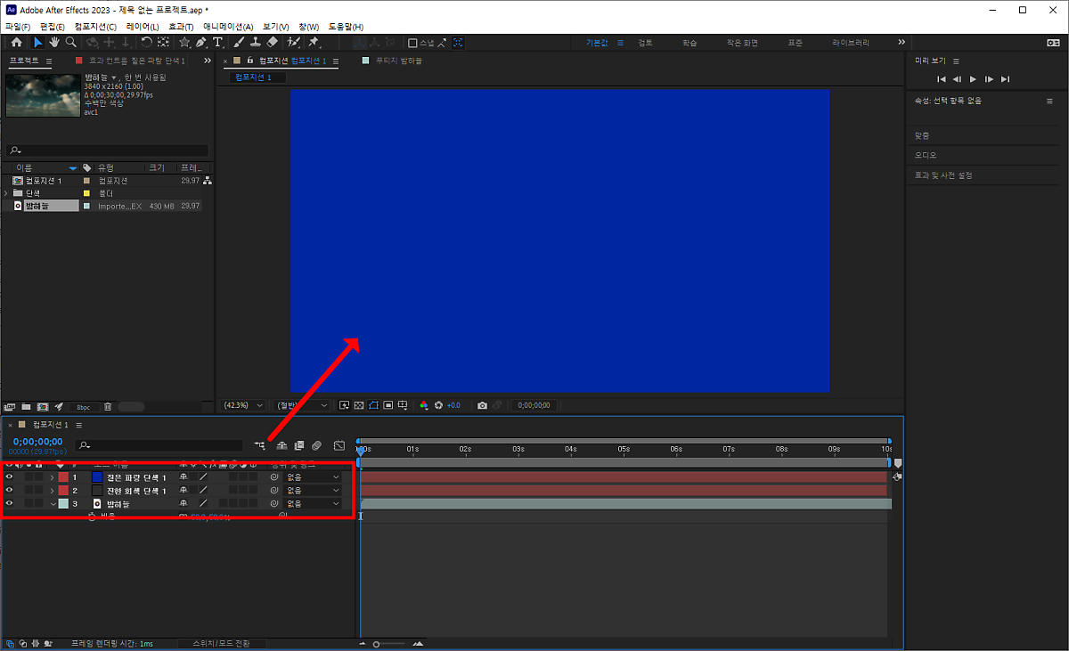Click the Home icon in the toolbar
The width and height of the screenshot is (1069, 651).
pos(16,42)
